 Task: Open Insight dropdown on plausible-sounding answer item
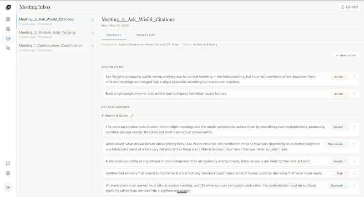click(x=340, y=161)
